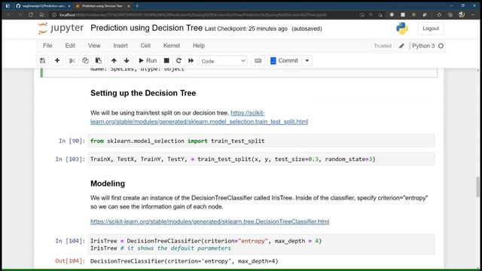This screenshot has height=271, width=482.
Task: Select the import train_test_split code cell
Action: coord(261,141)
